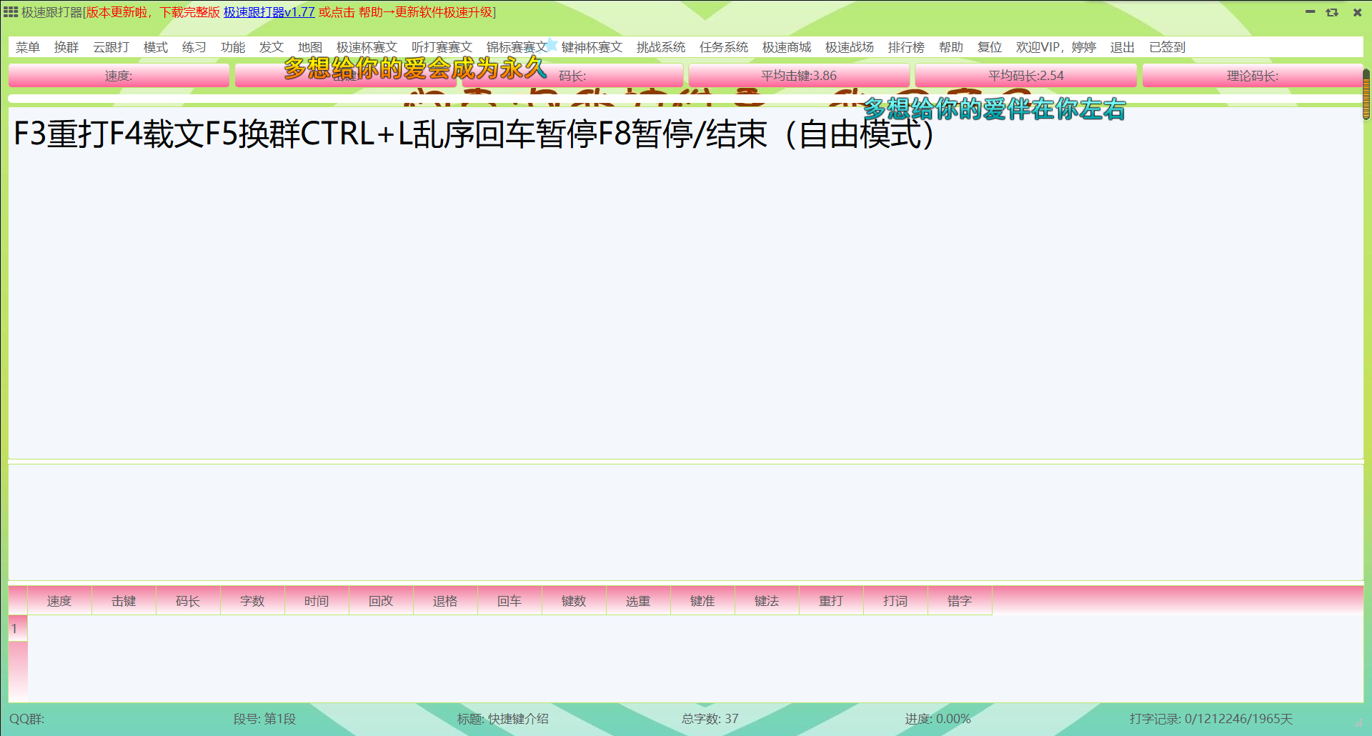1372x736 pixels.
Task: Click the 退出 menu item
Action: click(1123, 47)
